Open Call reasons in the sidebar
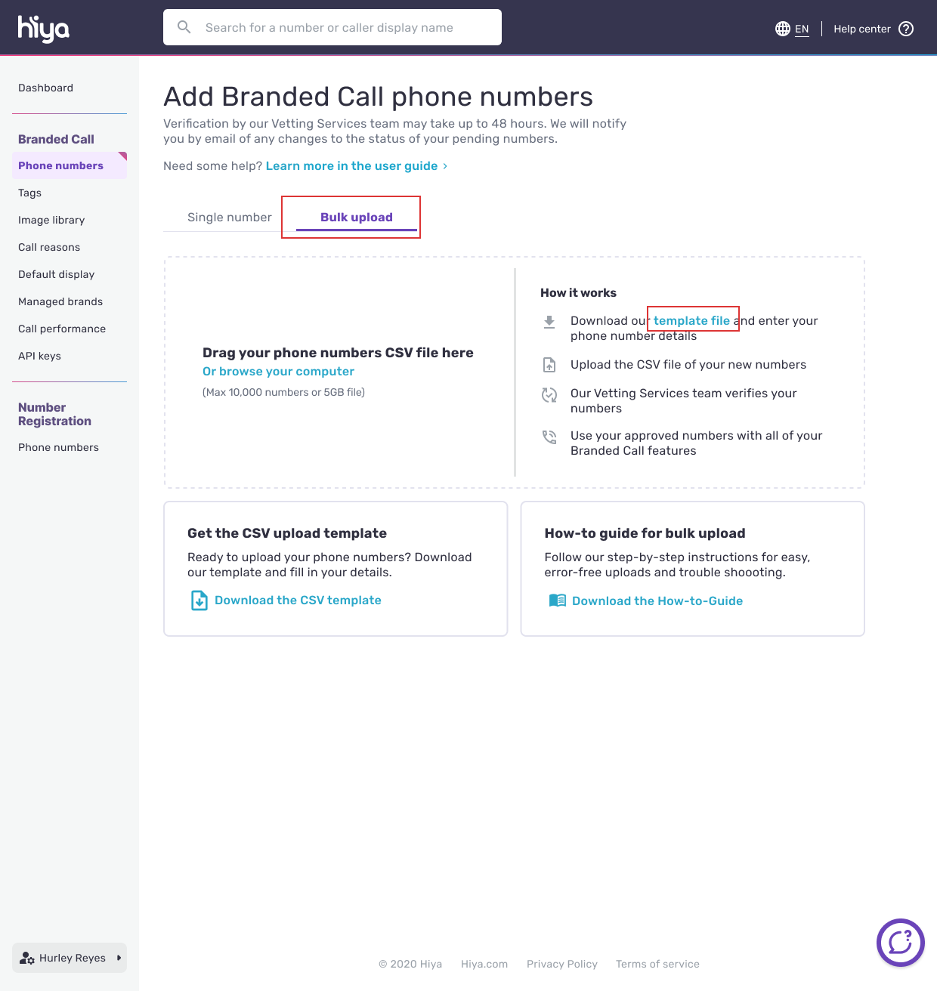The width and height of the screenshot is (937, 991). click(x=49, y=247)
